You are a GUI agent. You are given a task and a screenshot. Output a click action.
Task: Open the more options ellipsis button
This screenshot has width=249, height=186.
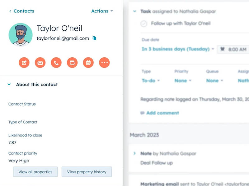click(x=104, y=63)
